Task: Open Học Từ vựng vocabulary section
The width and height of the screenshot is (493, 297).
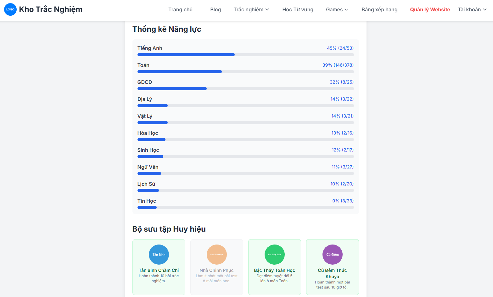Action: (298, 9)
